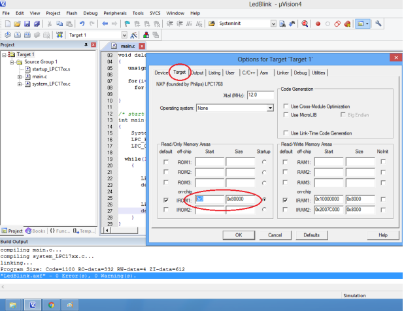Switch to the C/C++ tab

[x=248, y=73]
